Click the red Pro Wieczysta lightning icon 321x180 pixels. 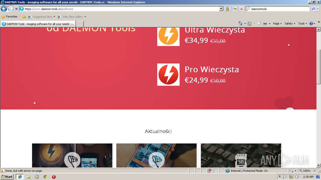[x=168, y=74]
